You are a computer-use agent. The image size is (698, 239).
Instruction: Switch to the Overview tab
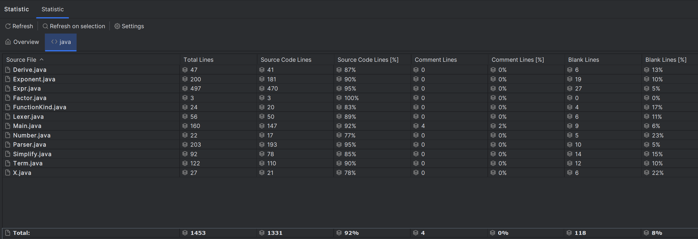click(22, 42)
